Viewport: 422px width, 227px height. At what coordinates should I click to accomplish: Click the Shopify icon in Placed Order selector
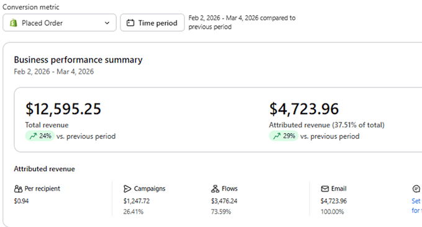[x=13, y=23]
